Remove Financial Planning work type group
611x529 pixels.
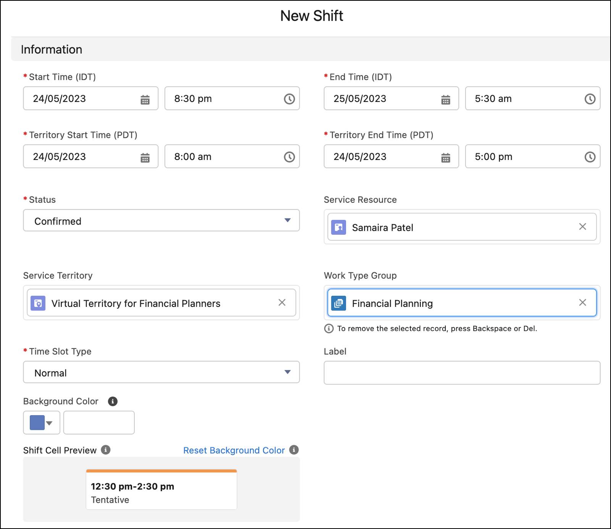582,303
